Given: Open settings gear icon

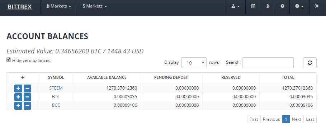Looking at the screenshot, I should coord(282,6).
